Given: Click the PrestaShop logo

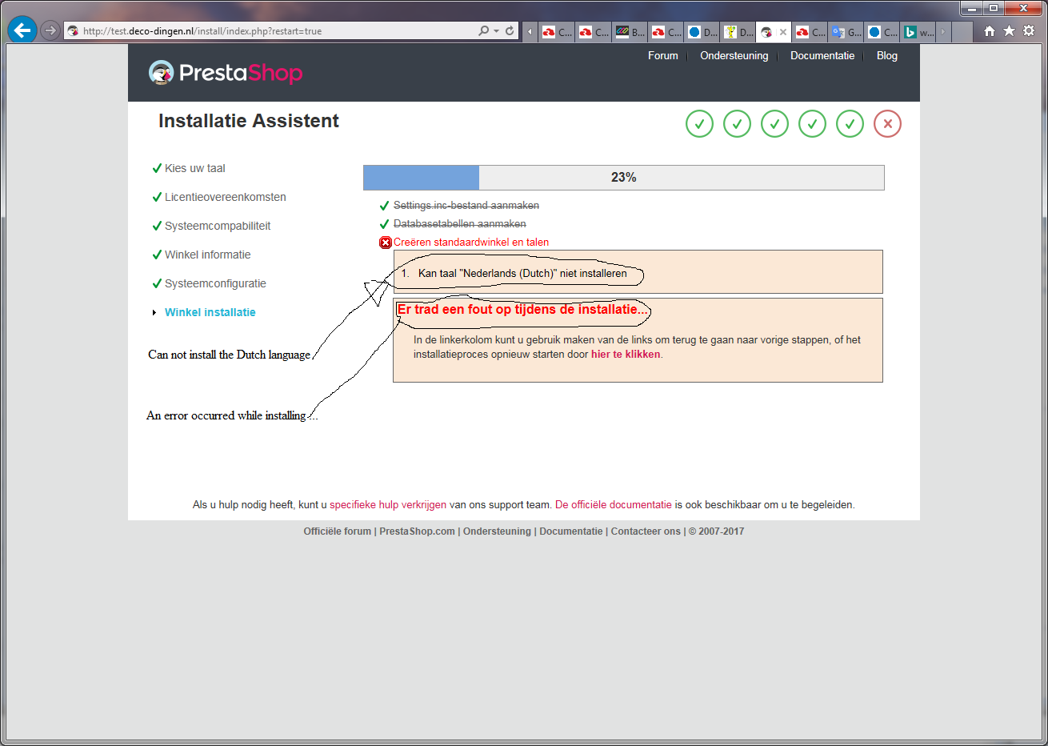Looking at the screenshot, I should tap(226, 73).
